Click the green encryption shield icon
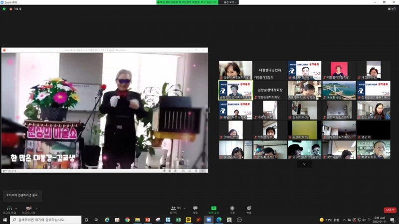The image size is (399, 224). click(4, 9)
